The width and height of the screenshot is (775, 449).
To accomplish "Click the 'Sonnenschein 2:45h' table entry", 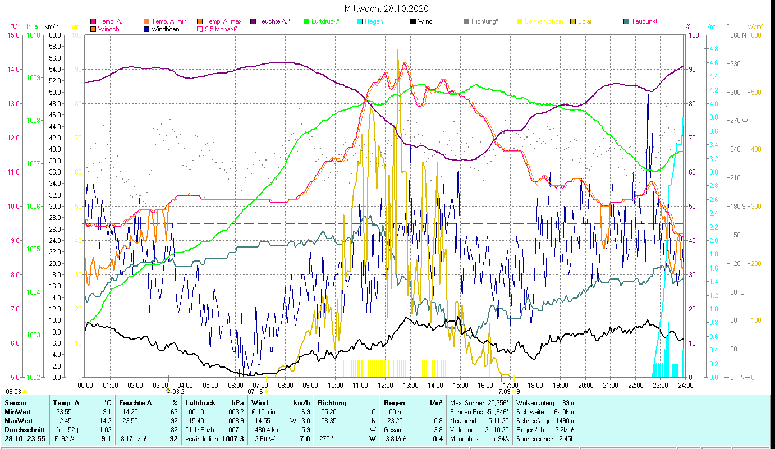I will click(x=545, y=439).
